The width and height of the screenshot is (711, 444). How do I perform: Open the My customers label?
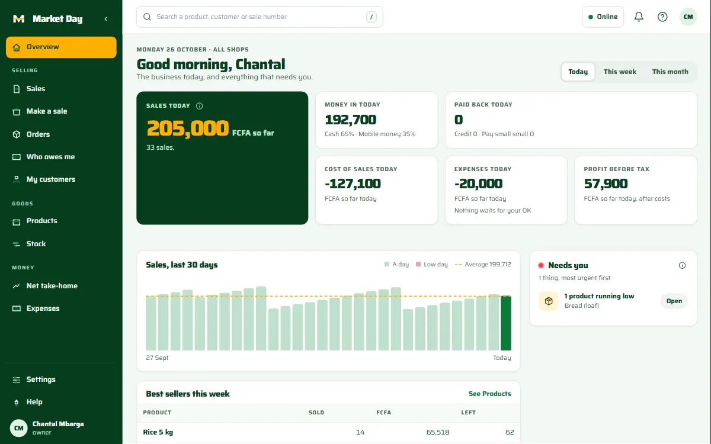(51, 179)
